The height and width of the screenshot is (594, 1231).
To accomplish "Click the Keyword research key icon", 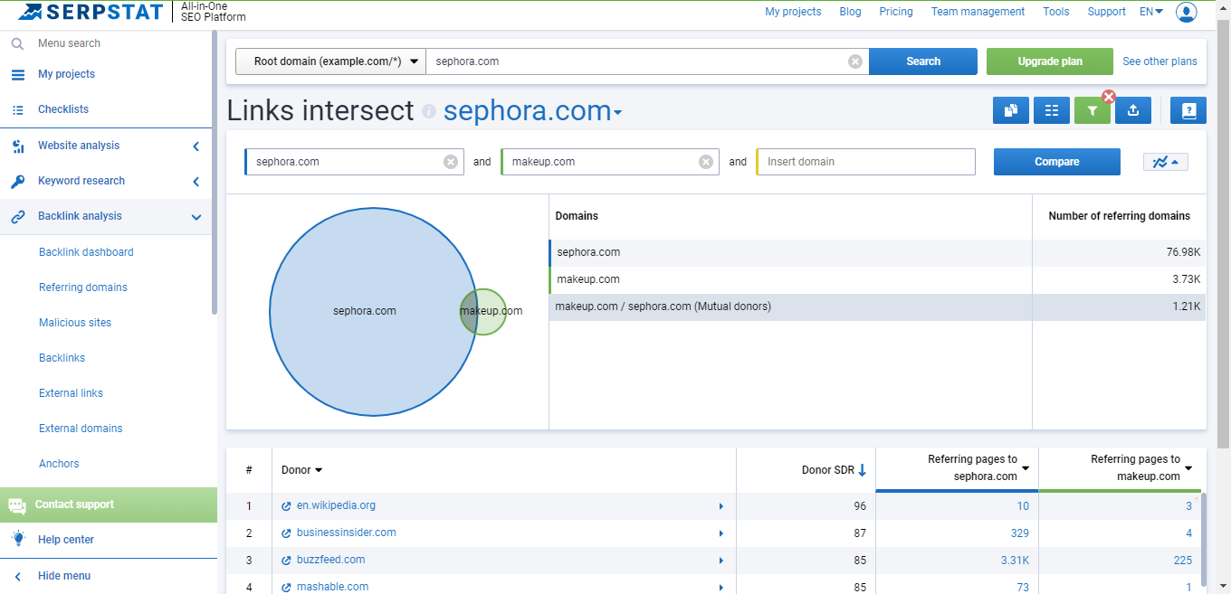I will click(x=17, y=181).
